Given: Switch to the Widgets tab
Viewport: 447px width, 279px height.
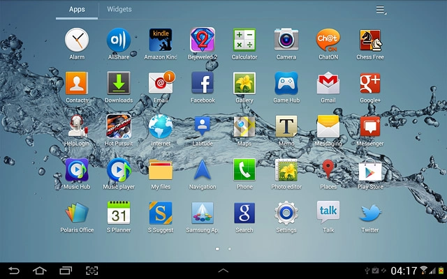Looking at the screenshot, I should point(119,10).
